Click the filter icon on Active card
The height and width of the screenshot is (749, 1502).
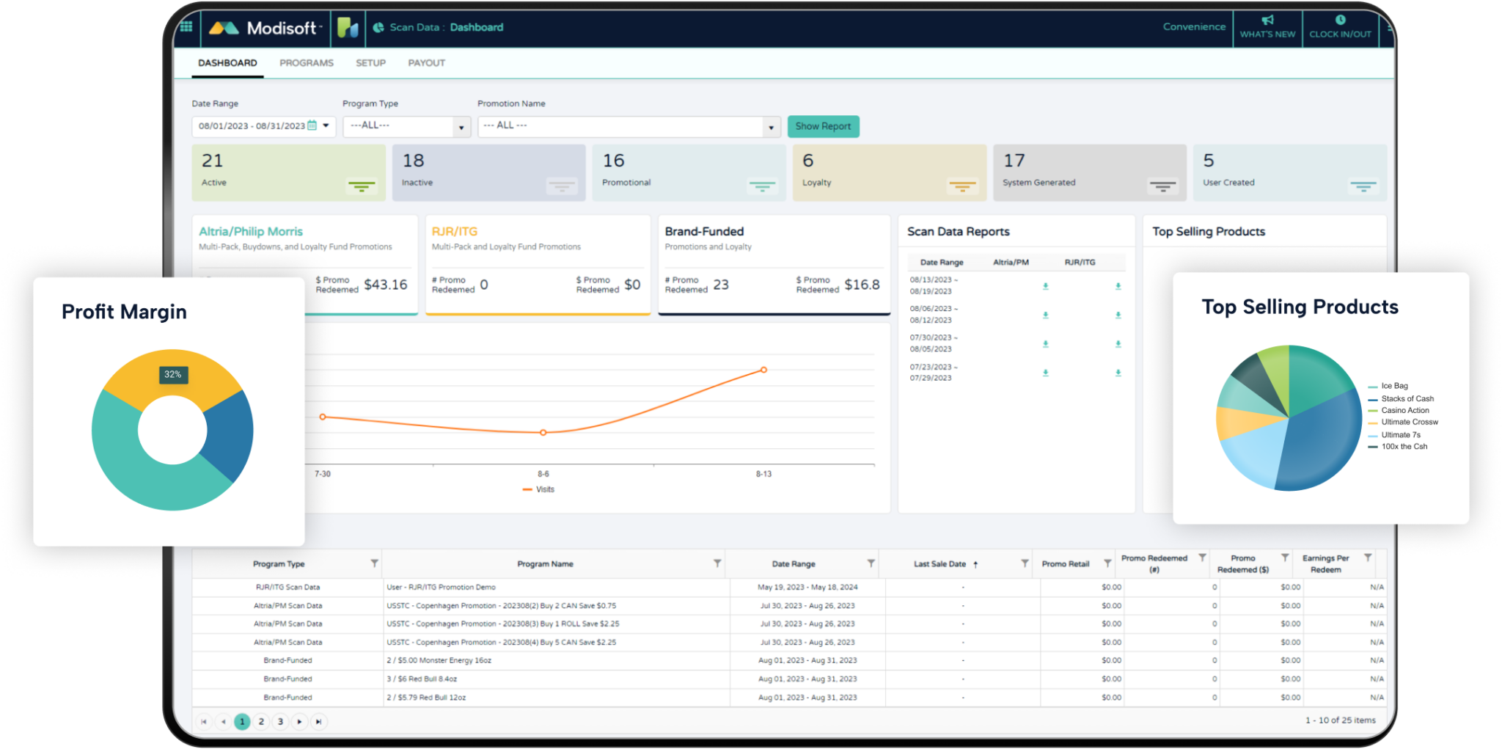361,186
